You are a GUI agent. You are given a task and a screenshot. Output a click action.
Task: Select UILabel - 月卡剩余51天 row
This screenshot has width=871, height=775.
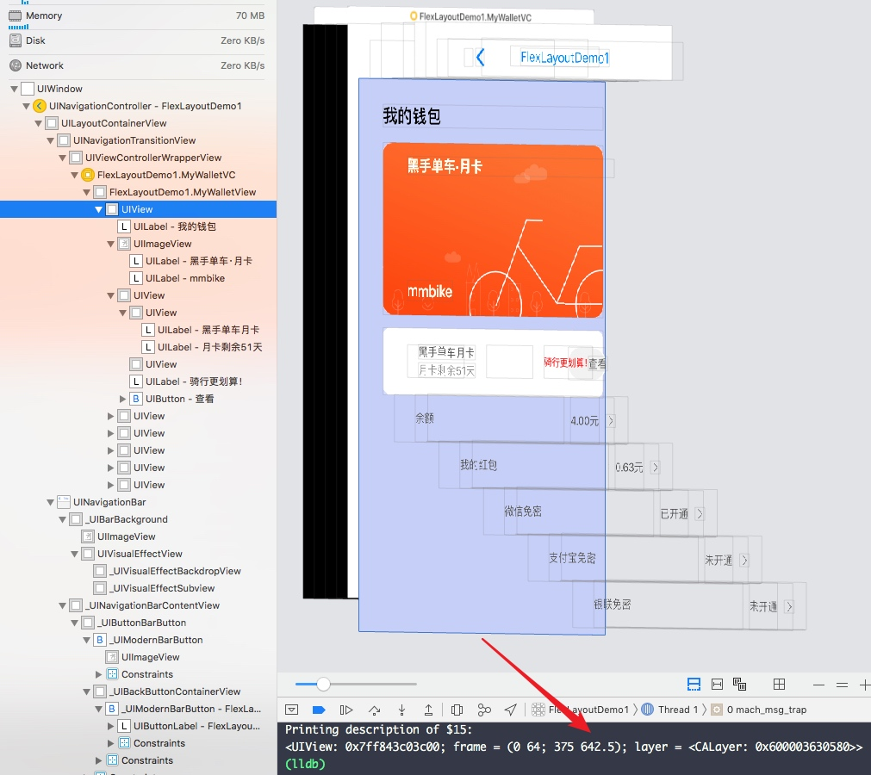point(139,347)
